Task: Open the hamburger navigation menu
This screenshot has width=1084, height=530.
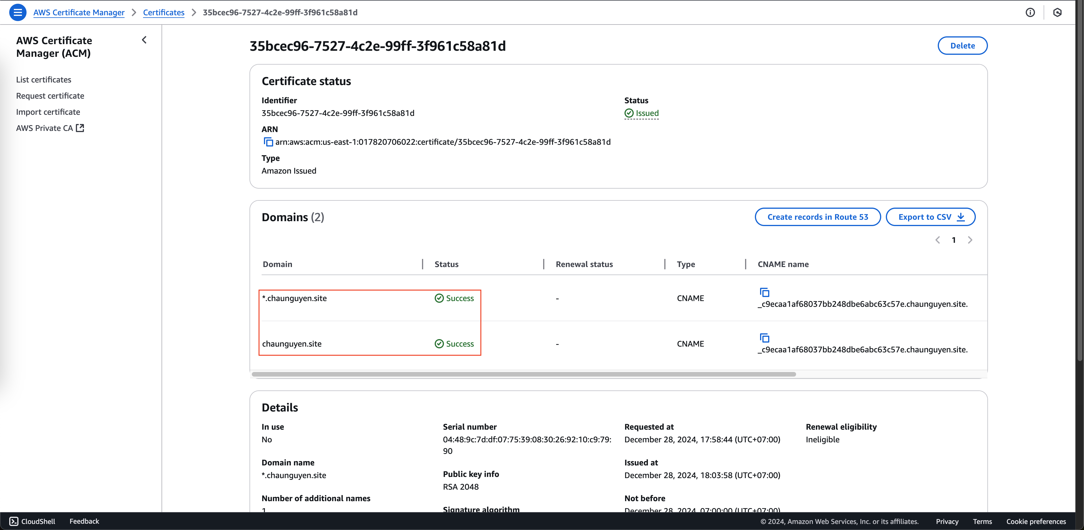Action: coord(18,12)
